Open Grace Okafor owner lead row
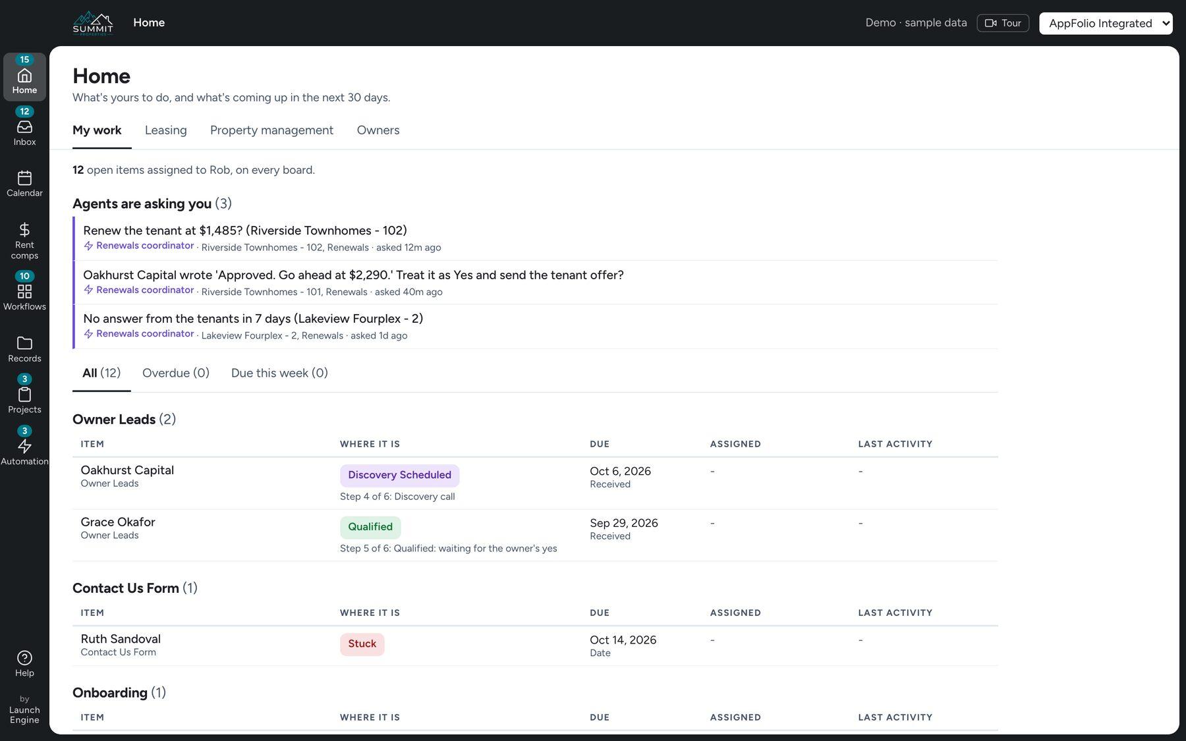The height and width of the screenshot is (741, 1186). [535, 535]
